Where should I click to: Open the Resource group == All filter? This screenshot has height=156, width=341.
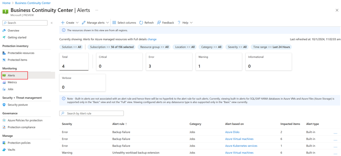click(154, 47)
